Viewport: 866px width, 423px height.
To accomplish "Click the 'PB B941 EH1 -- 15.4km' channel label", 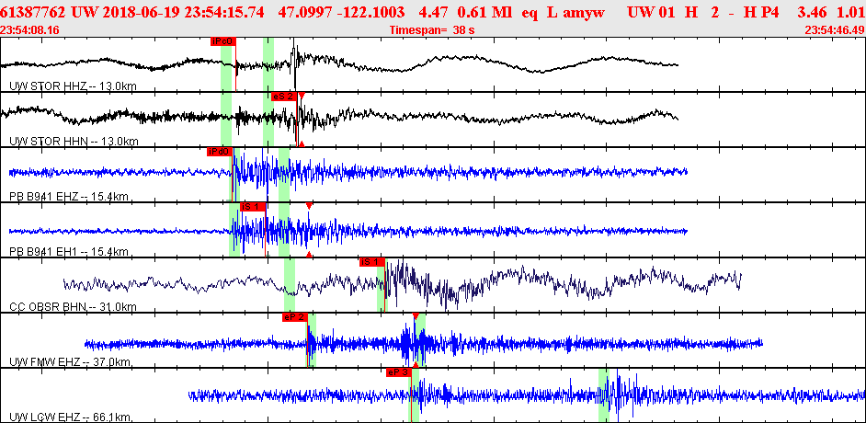I will (x=70, y=252).
